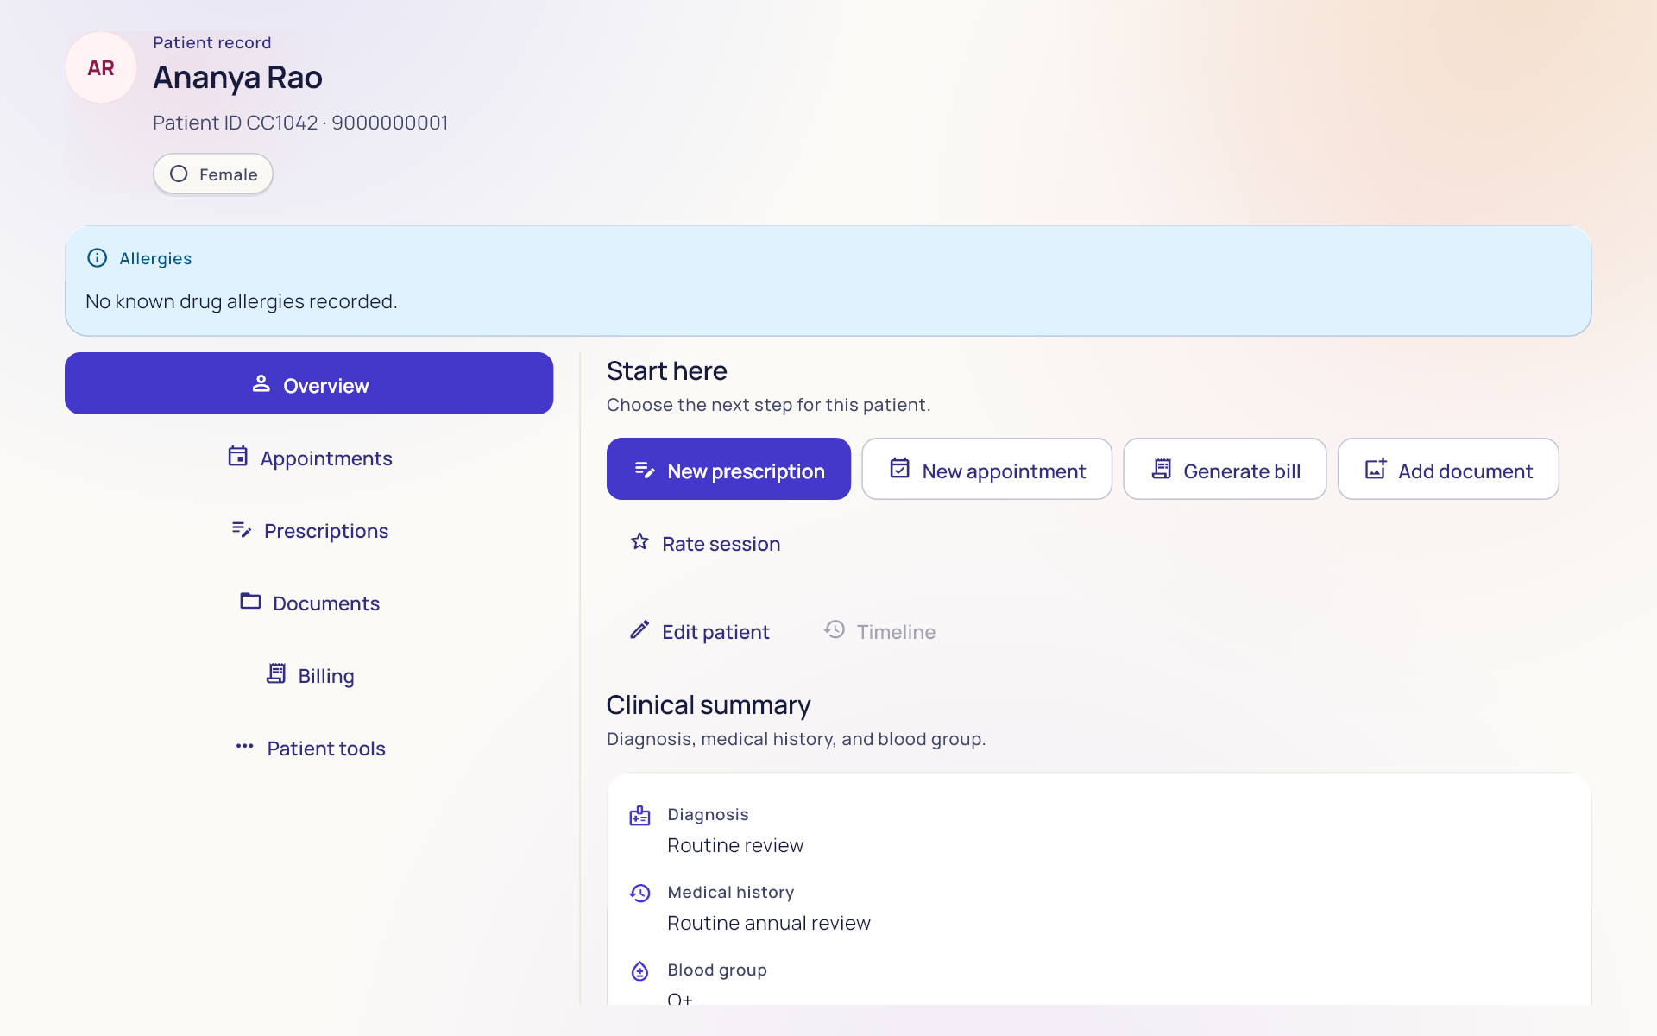Click the info icon beside Allergies
Image resolution: width=1657 pixels, height=1036 pixels.
98,257
